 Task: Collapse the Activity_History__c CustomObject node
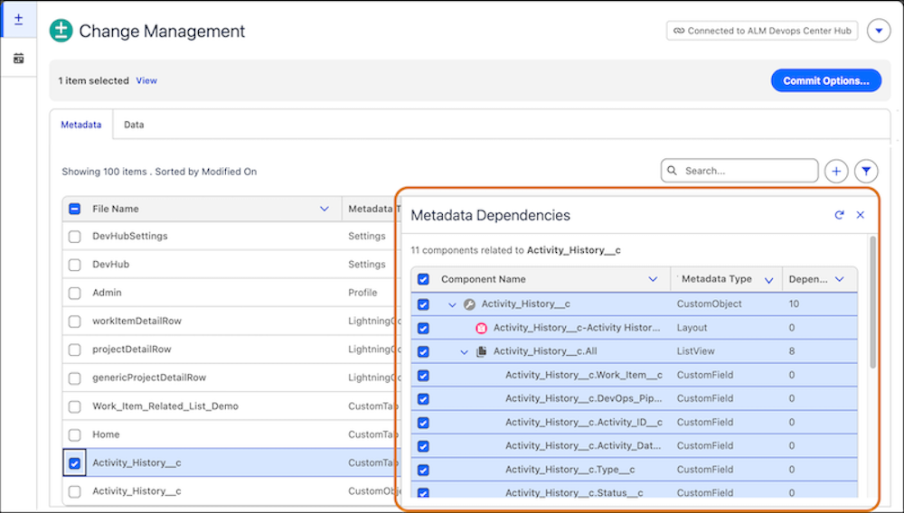pos(452,304)
